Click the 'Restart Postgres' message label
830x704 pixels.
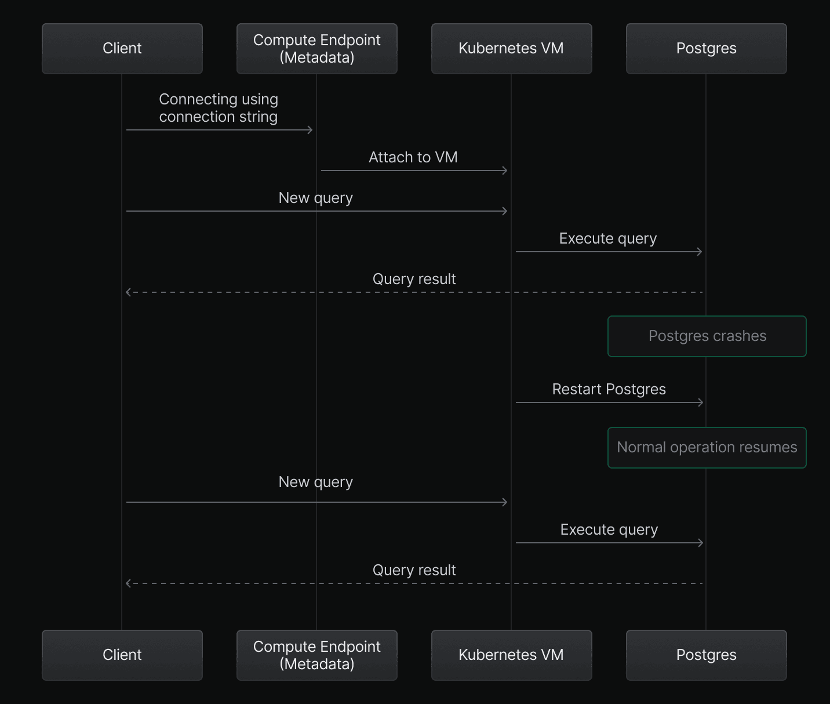tap(609, 389)
